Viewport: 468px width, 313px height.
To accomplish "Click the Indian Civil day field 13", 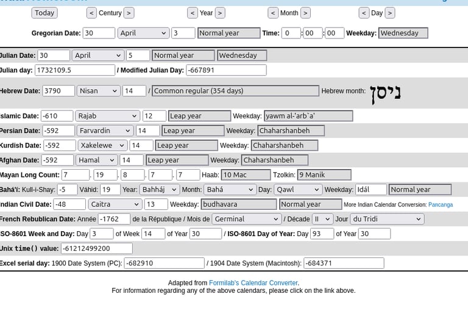I will point(156,204).
